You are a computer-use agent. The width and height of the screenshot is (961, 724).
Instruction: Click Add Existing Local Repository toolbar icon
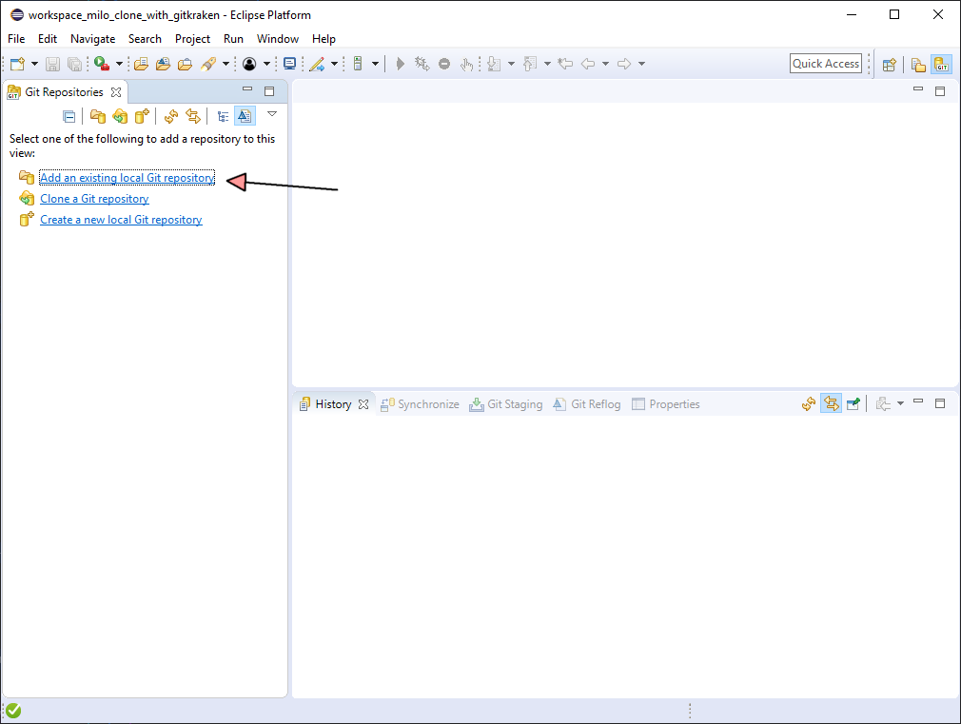point(98,116)
